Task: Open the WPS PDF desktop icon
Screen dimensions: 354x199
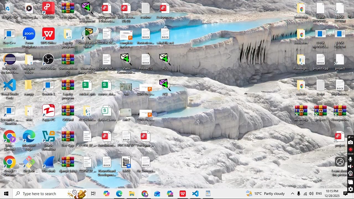Action: (48, 11)
